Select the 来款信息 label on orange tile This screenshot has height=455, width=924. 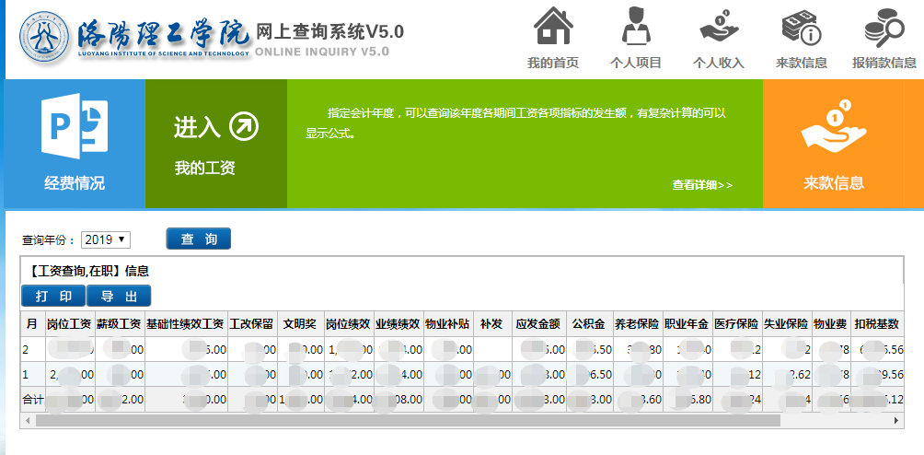[835, 182]
